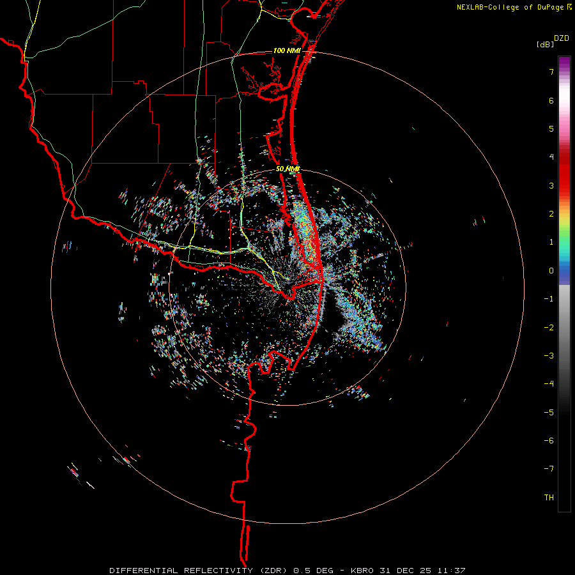
Task: Click the -6 value on color scale
Action: click(549, 441)
